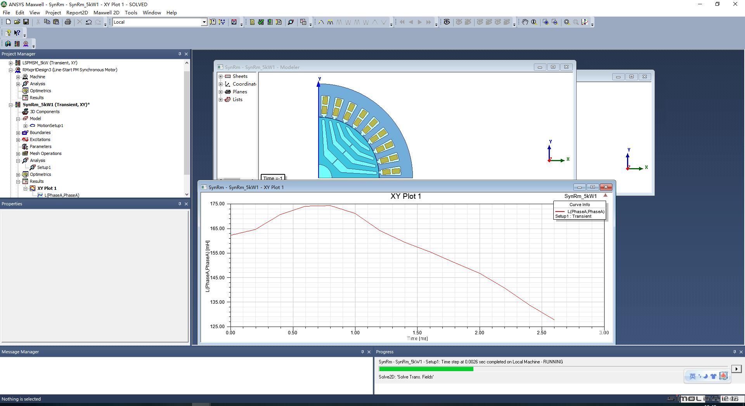Create a new project with New icon

[x=8, y=22]
